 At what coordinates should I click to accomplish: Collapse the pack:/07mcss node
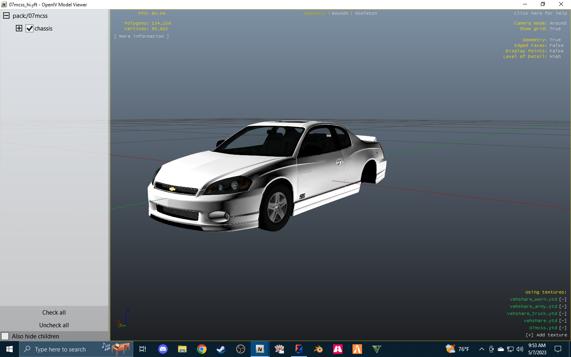click(6, 15)
